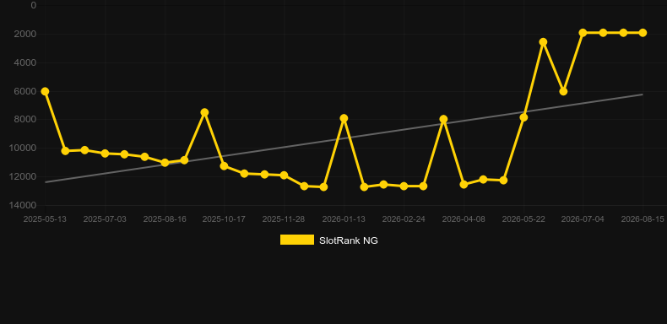
Task: Click the x-axis label 2025-11-28
Action: [x=284, y=219]
